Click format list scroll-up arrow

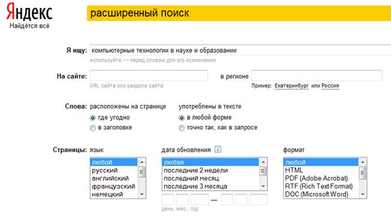(363, 162)
